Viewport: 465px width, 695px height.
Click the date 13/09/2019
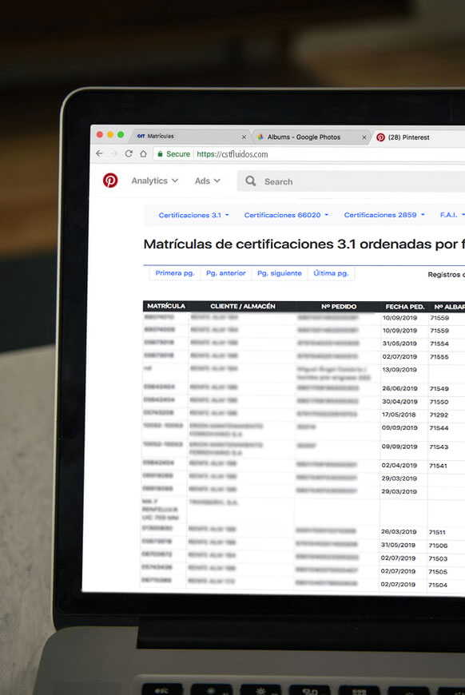[399, 370]
